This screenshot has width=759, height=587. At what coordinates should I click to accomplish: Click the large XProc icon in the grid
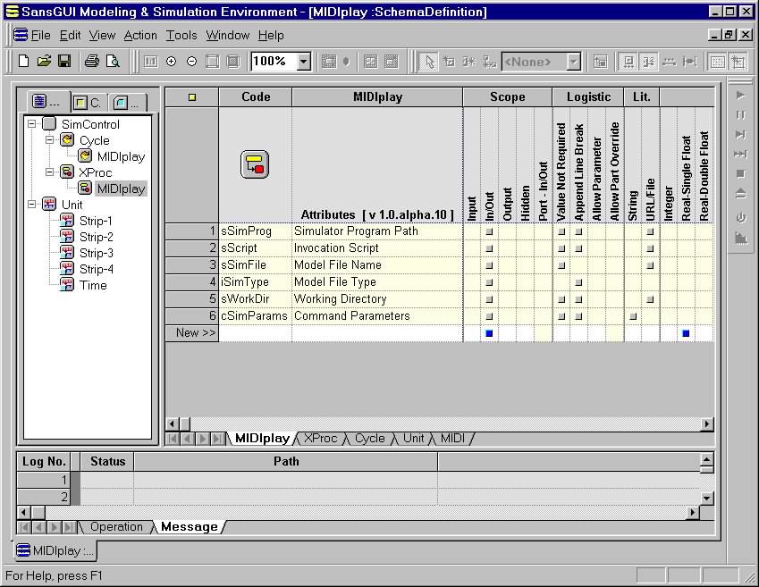point(255,164)
